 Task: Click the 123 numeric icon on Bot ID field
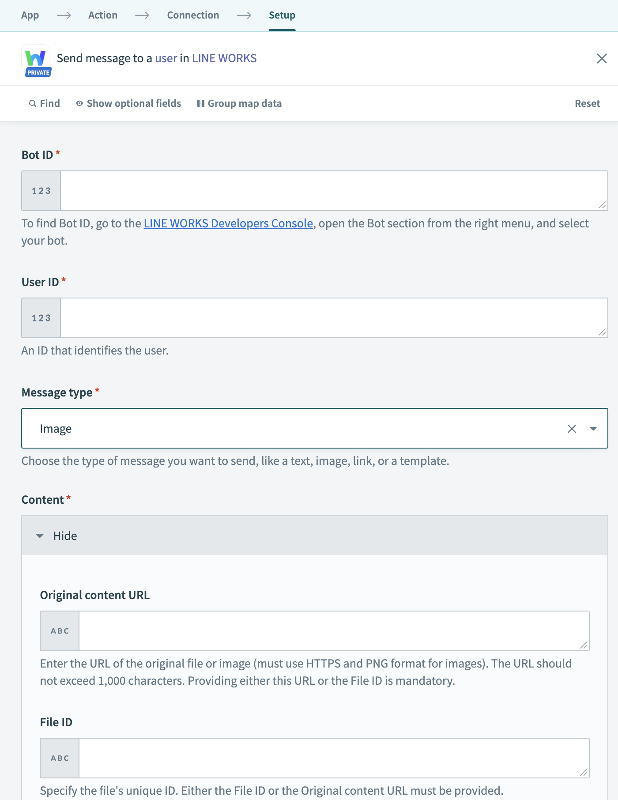coord(41,191)
